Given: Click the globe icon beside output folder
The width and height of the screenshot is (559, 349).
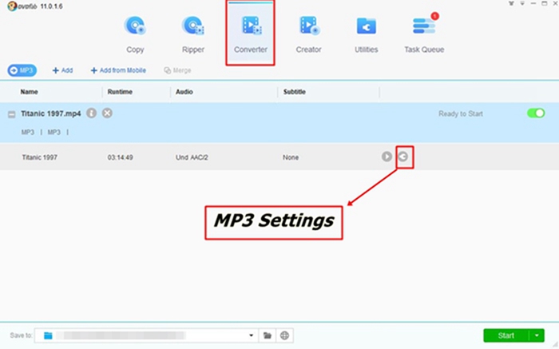Looking at the screenshot, I should (283, 336).
